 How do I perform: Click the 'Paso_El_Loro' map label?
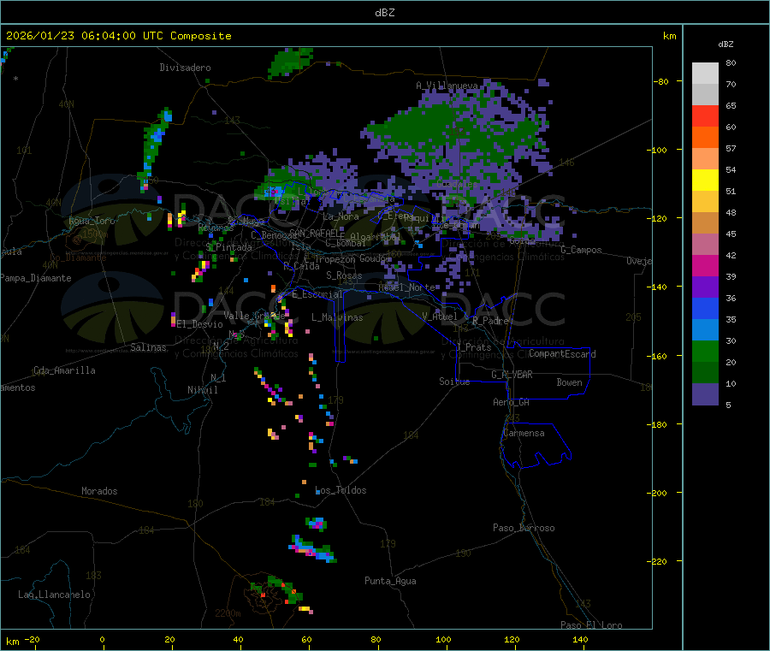pyautogui.click(x=592, y=625)
